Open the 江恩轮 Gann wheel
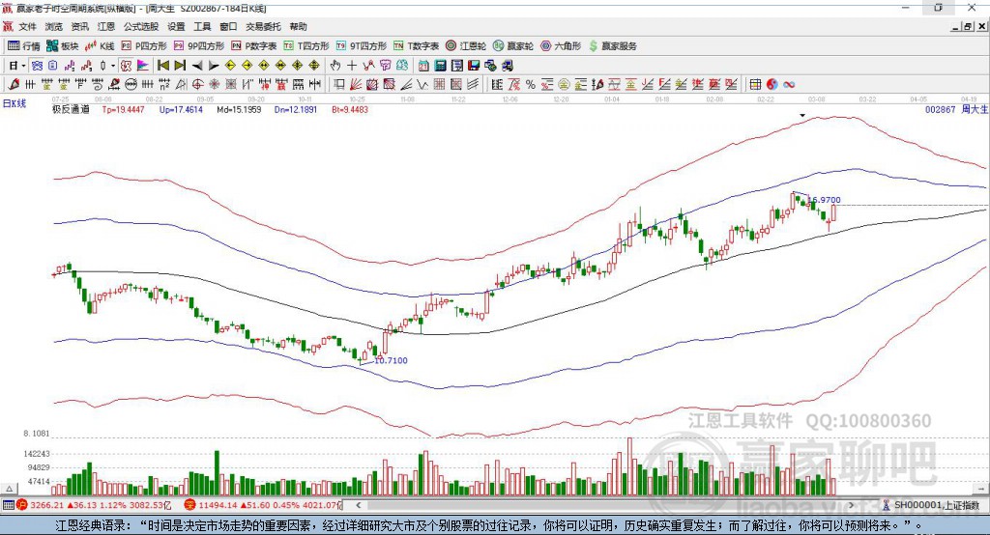The height and width of the screenshot is (535, 990). pyautogui.click(x=466, y=46)
